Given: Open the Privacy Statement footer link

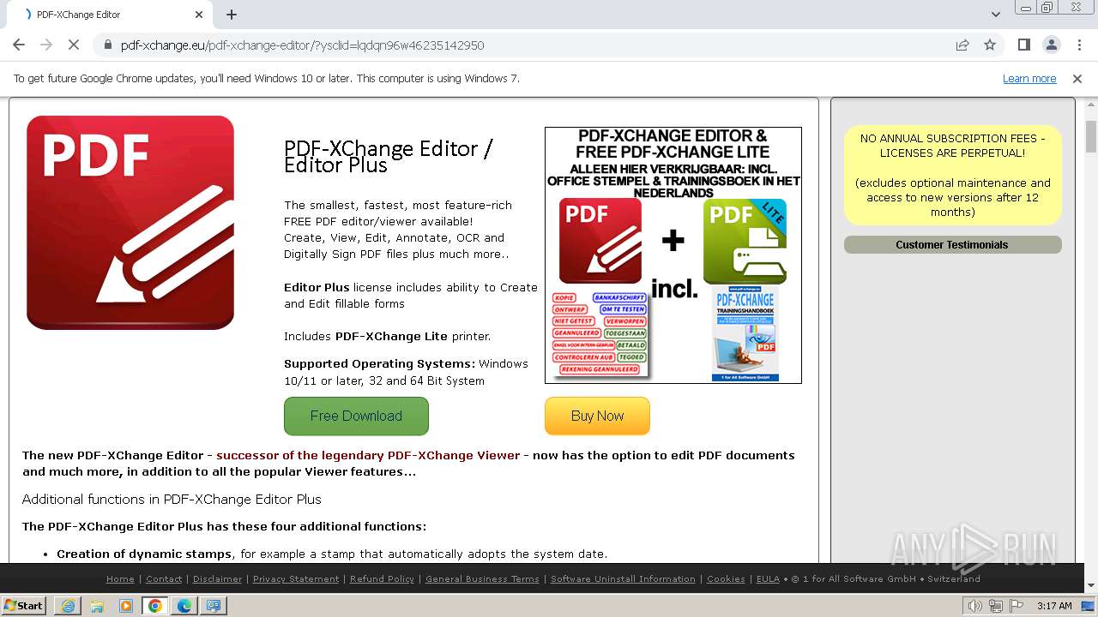Looking at the screenshot, I should pos(296,579).
